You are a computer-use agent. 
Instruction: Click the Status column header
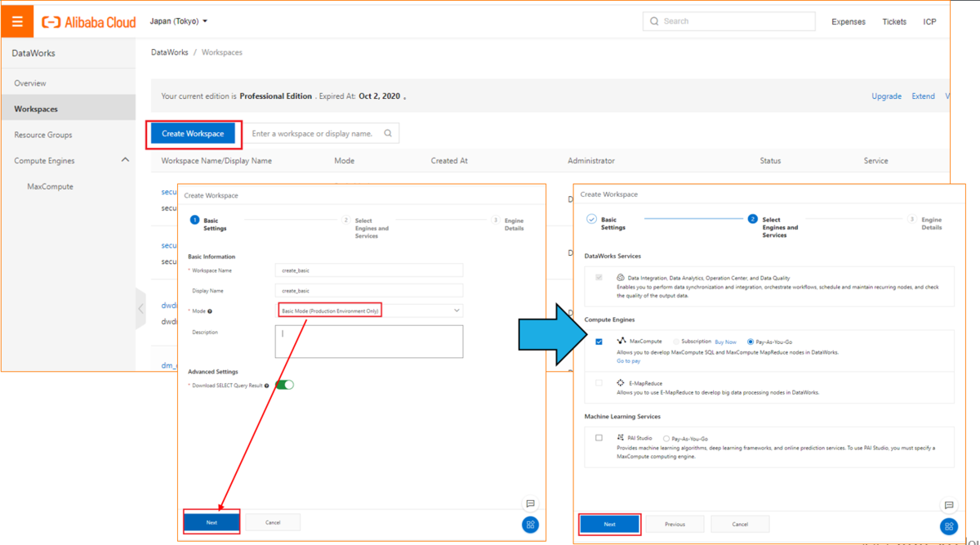click(770, 161)
